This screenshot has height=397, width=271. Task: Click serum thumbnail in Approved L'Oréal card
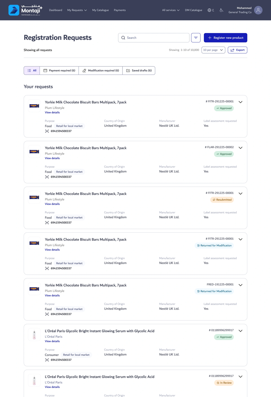coord(34,335)
